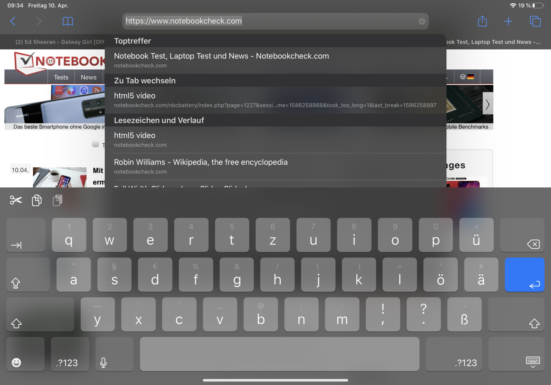The width and height of the screenshot is (551, 385).
Task: Tap the paste clipboard icon
Action: coord(57,200)
